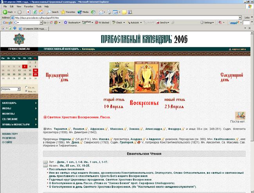Click ПРАВОСЛАВИЕ.RU header link
This screenshot has width=254, height=193.
coord(19,49)
